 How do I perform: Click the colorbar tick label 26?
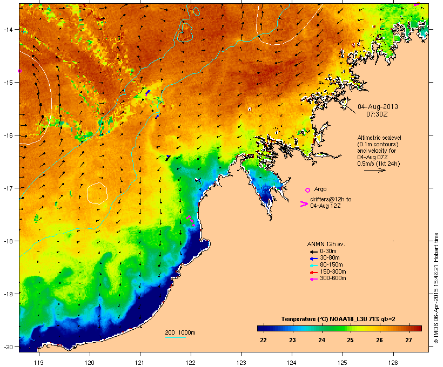(x=379, y=340)
